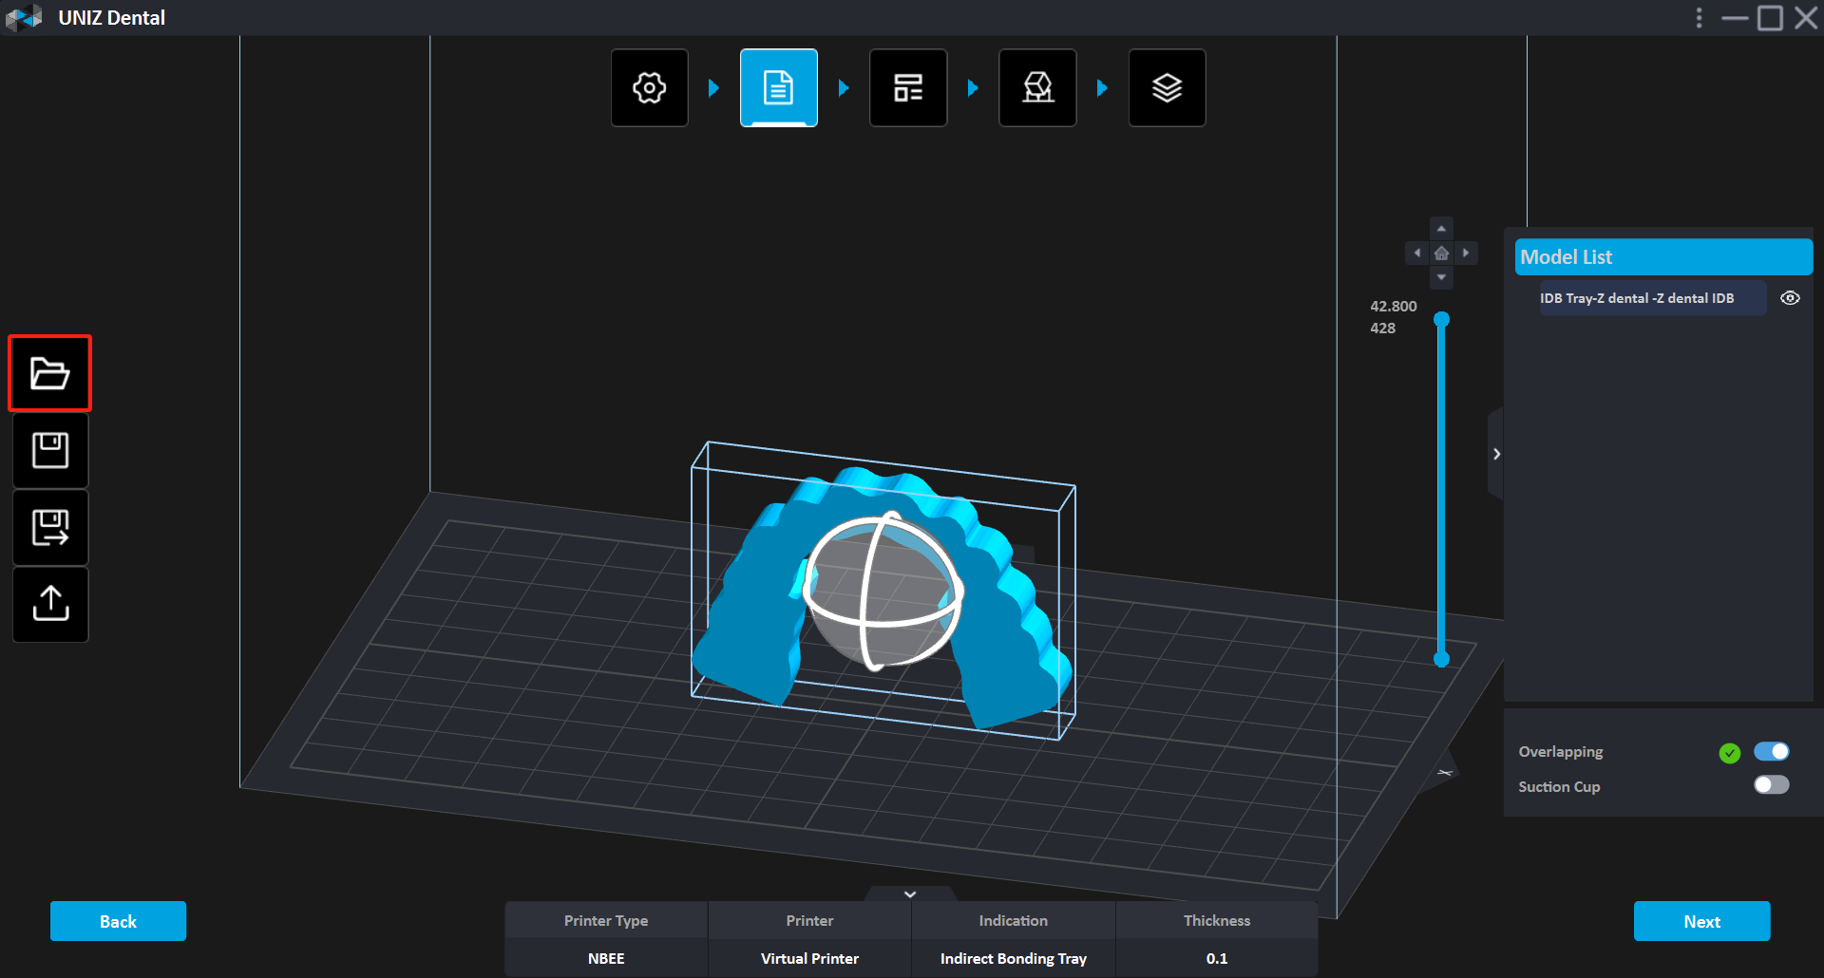Collapse the bottom printer info panel
The width and height of the screenshot is (1824, 978).
[910, 894]
